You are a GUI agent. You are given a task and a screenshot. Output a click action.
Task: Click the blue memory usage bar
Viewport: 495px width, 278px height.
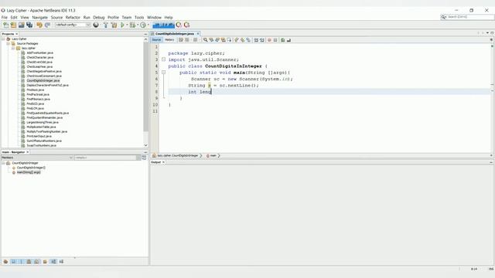[163, 25]
